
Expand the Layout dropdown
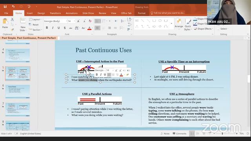point(35,20)
